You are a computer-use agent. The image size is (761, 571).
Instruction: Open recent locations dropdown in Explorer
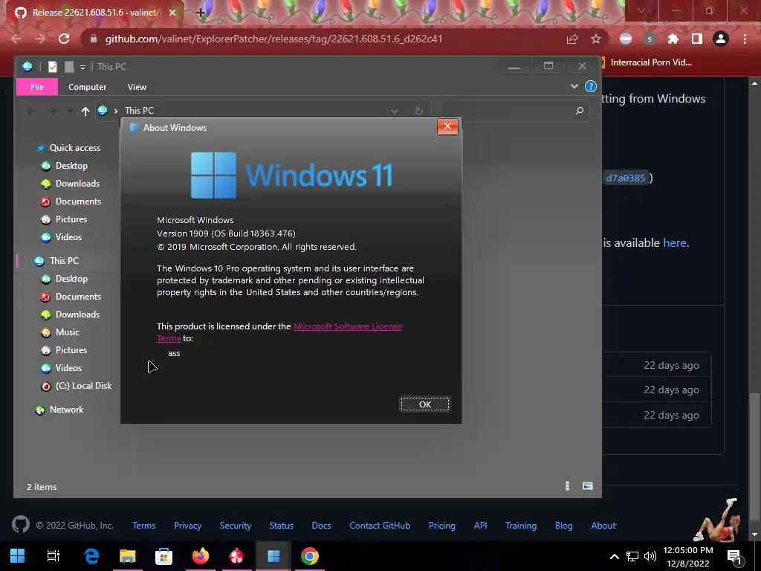(70, 112)
